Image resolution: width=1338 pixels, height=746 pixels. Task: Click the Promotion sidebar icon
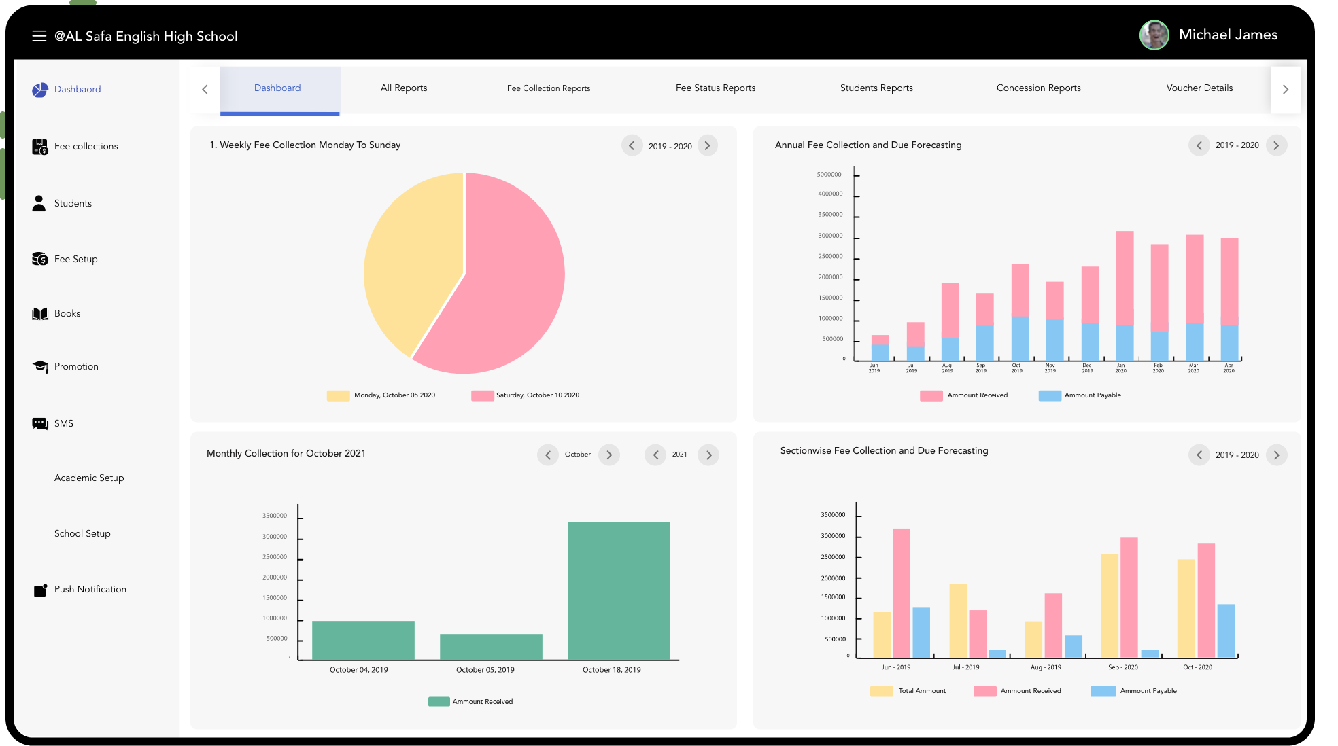pos(39,367)
